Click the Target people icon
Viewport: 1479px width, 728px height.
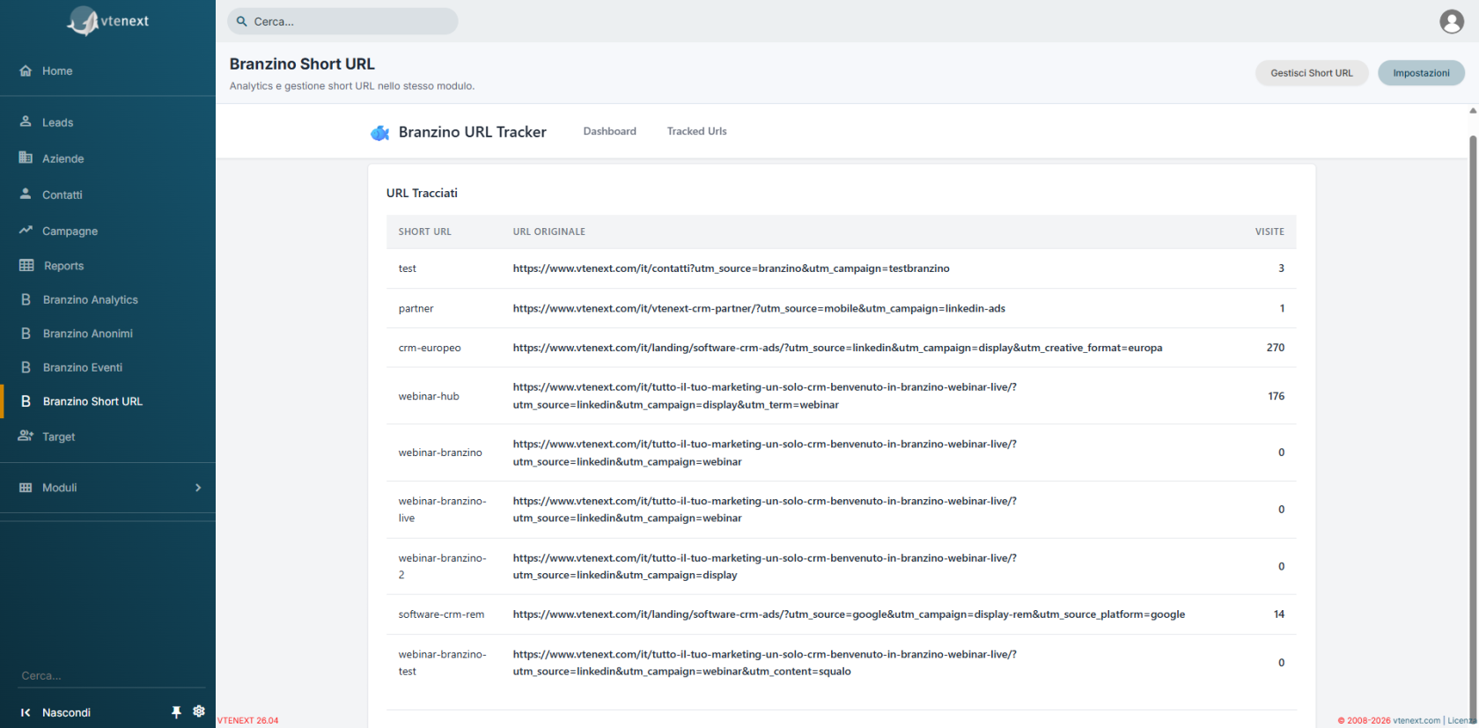[26, 436]
